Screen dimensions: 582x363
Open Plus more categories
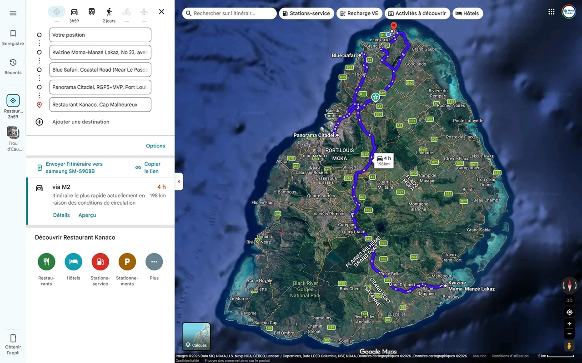click(x=154, y=262)
